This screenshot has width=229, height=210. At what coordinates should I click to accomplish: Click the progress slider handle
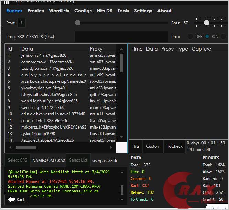(78, 23)
